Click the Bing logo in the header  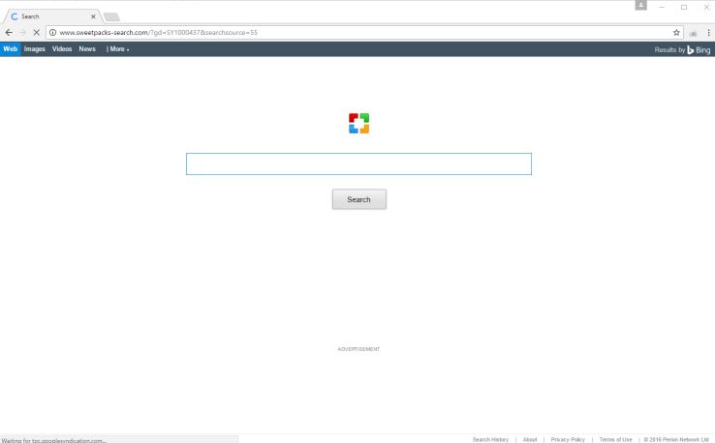pos(699,49)
